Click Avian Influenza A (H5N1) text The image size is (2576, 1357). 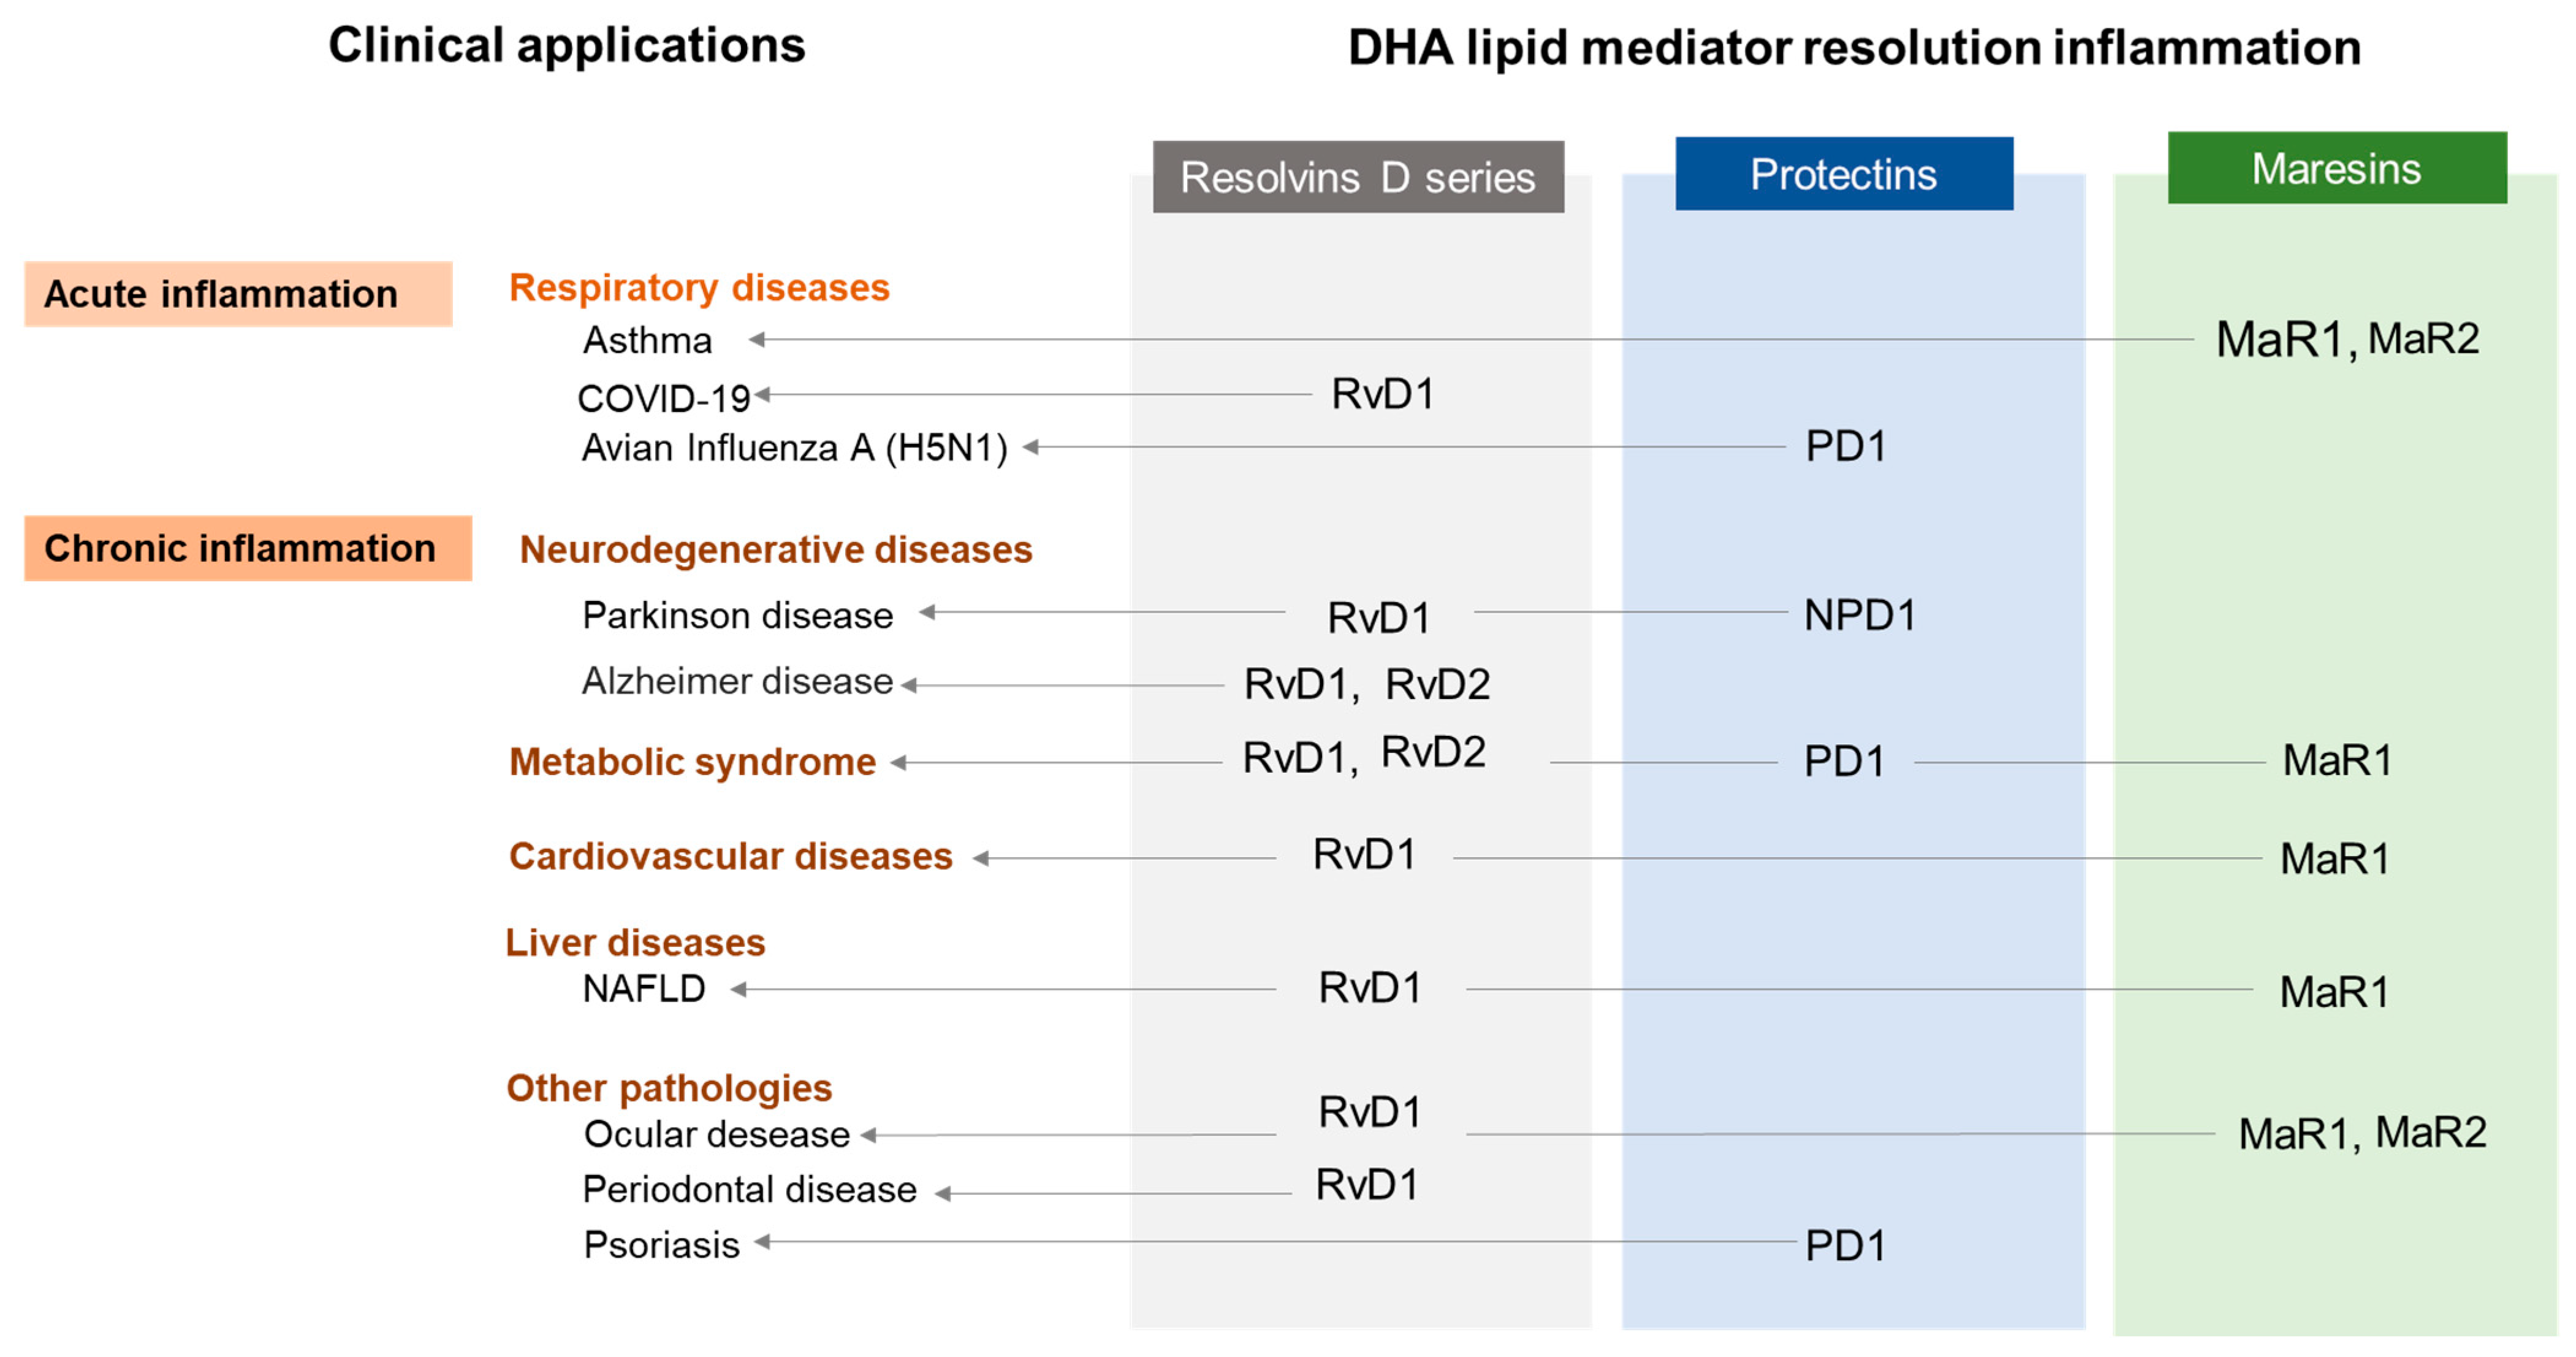point(794,448)
